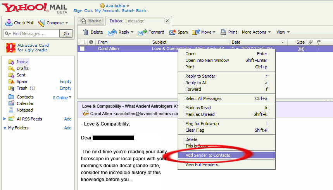
Task: Click the Attractive Card ad icon
Action: pos(10,47)
